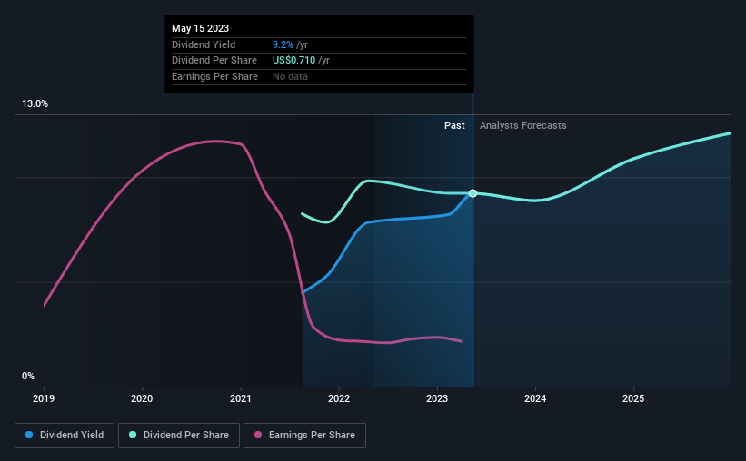Click the 2020 x-axis label
This screenshot has width=746, height=461.
[x=142, y=398]
